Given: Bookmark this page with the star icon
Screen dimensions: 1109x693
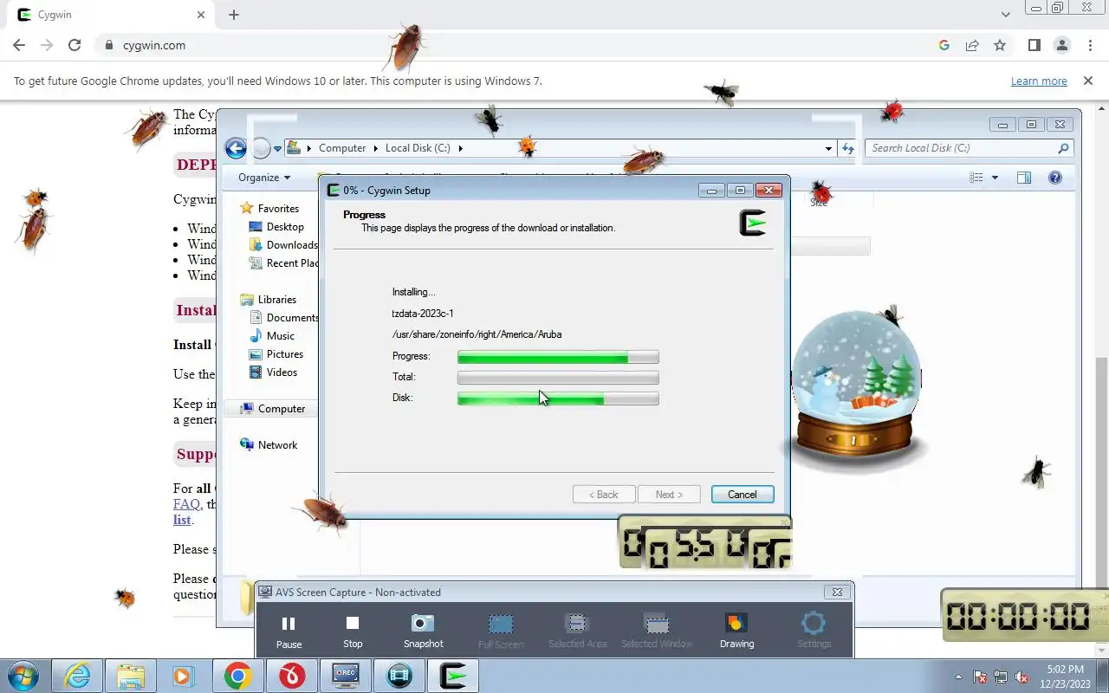Looking at the screenshot, I should (1000, 45).
